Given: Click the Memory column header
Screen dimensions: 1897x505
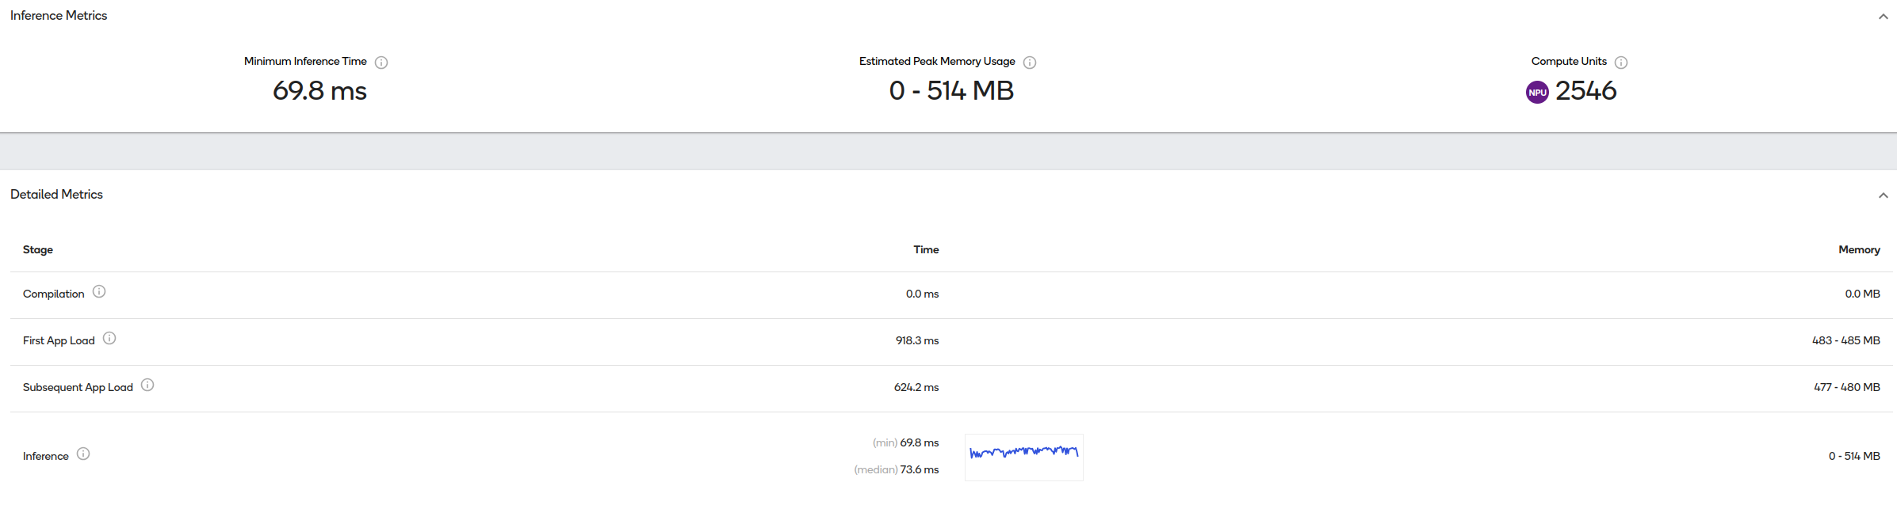Looking at the screenshot, I should pyautogui.click(x=1859, y=249).
